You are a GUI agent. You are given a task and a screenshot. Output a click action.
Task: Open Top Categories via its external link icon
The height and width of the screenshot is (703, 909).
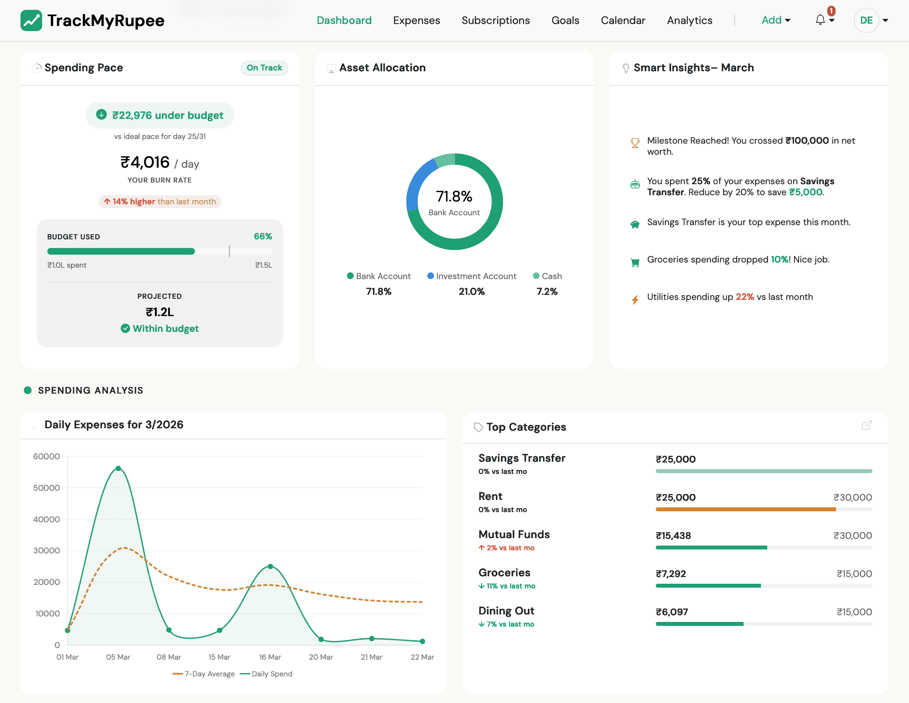coord(867,425)
